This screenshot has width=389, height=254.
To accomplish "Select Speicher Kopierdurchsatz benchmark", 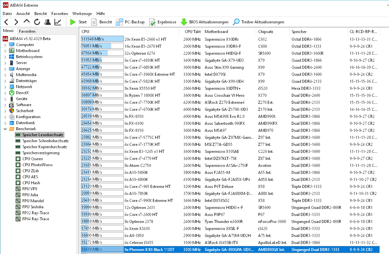I will coord(41,147).
